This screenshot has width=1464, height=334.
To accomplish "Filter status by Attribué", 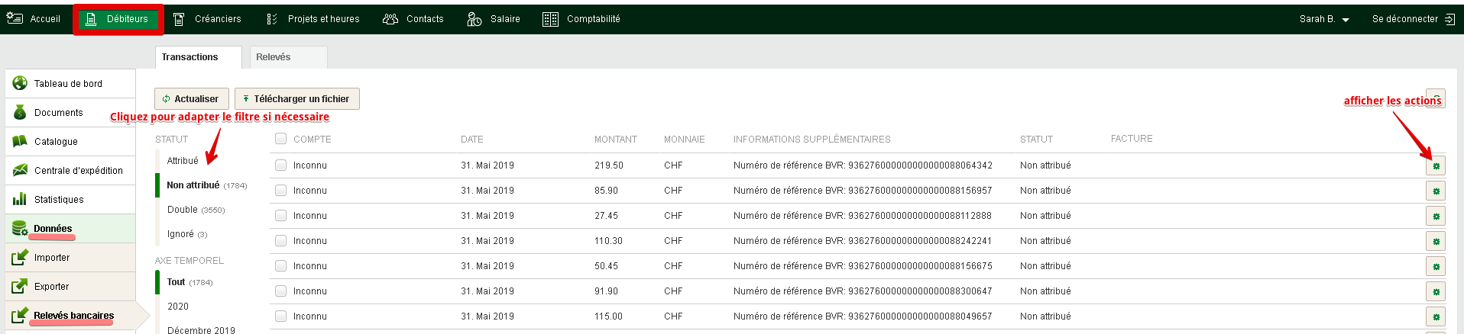I will click(x=183, y=161).
